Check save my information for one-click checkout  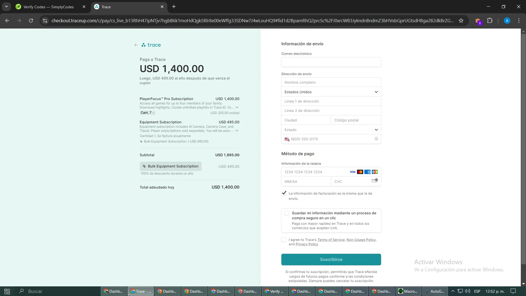pos(287,213)
